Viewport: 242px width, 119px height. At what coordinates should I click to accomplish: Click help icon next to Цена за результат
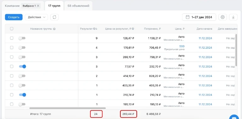[133, 29]
